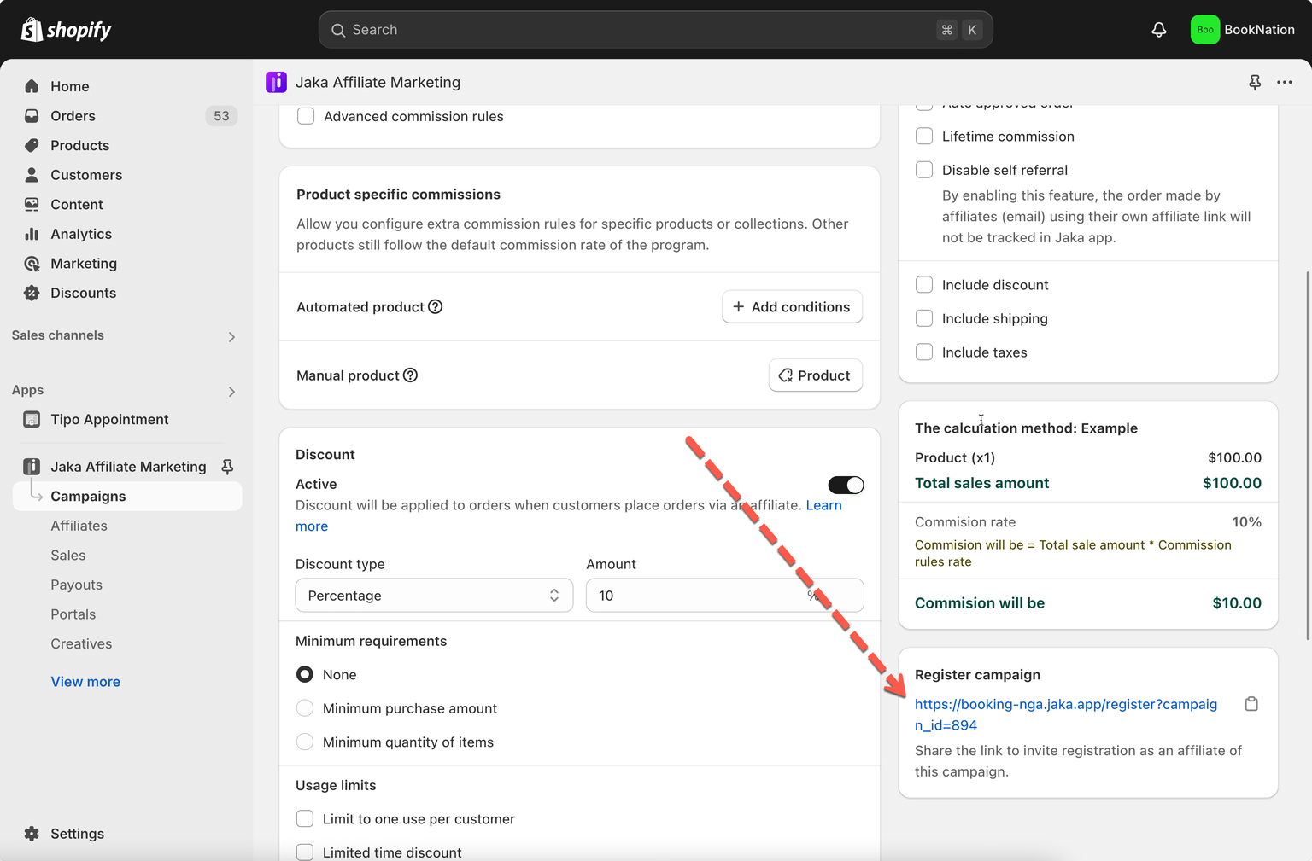
Task: Open the Orders page
Action: pyautogui.click(x=73, y=116)
